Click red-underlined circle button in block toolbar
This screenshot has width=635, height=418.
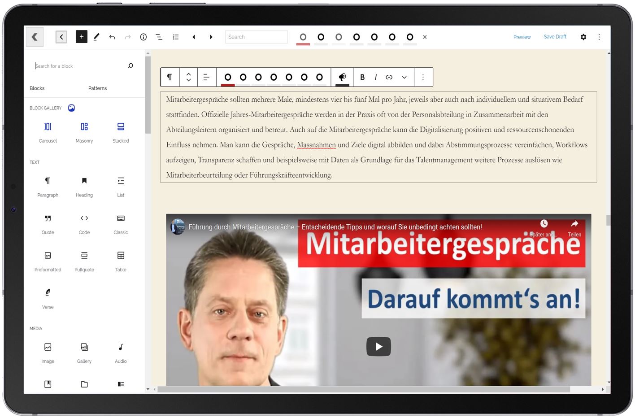coord(228,78)
